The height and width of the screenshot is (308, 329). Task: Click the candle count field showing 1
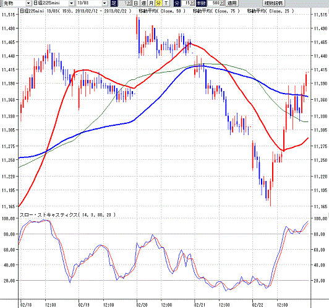point(123,3)
